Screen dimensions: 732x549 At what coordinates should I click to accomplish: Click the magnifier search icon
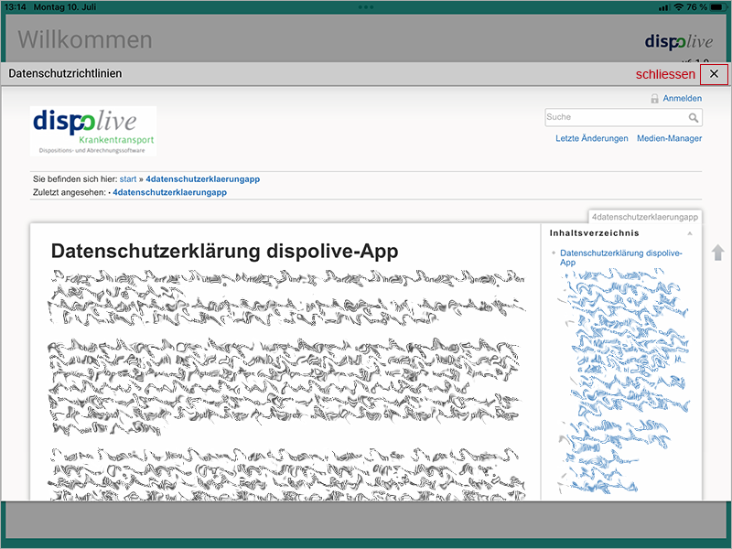[694, 118]
